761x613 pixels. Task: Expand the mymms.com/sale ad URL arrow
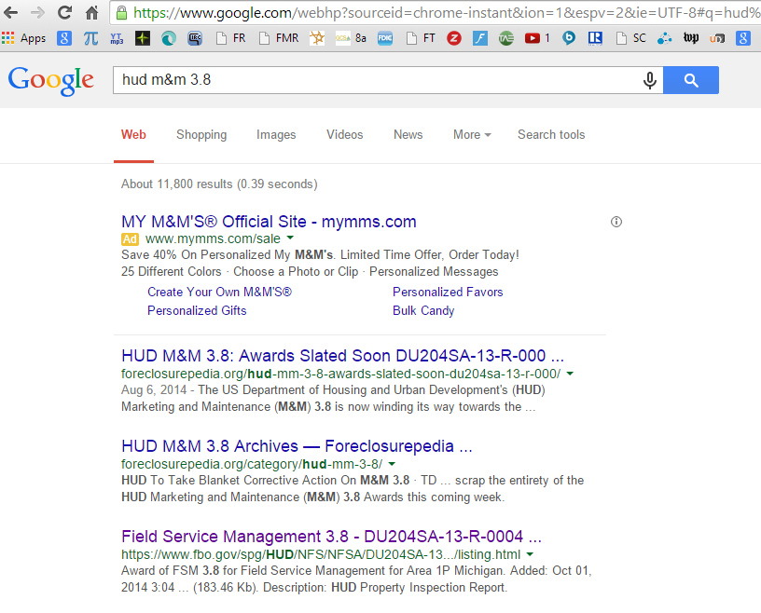point(290,238)
